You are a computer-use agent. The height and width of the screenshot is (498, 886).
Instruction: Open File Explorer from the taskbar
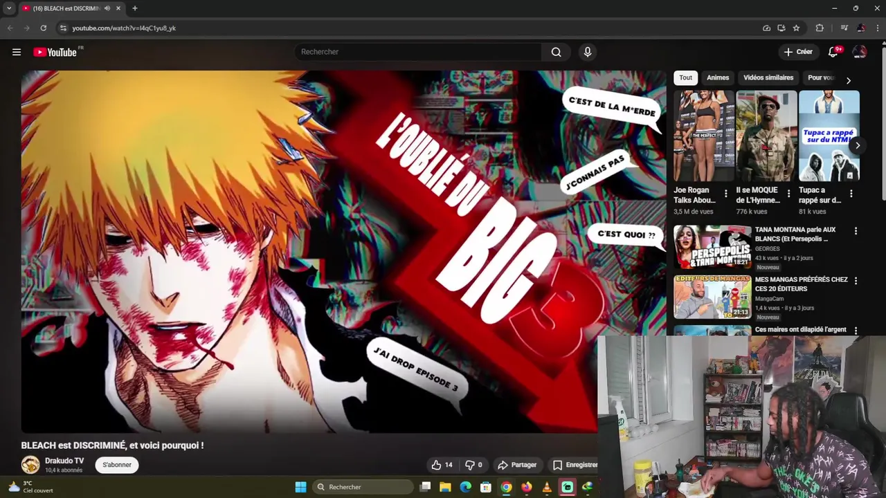click(445, 487)
